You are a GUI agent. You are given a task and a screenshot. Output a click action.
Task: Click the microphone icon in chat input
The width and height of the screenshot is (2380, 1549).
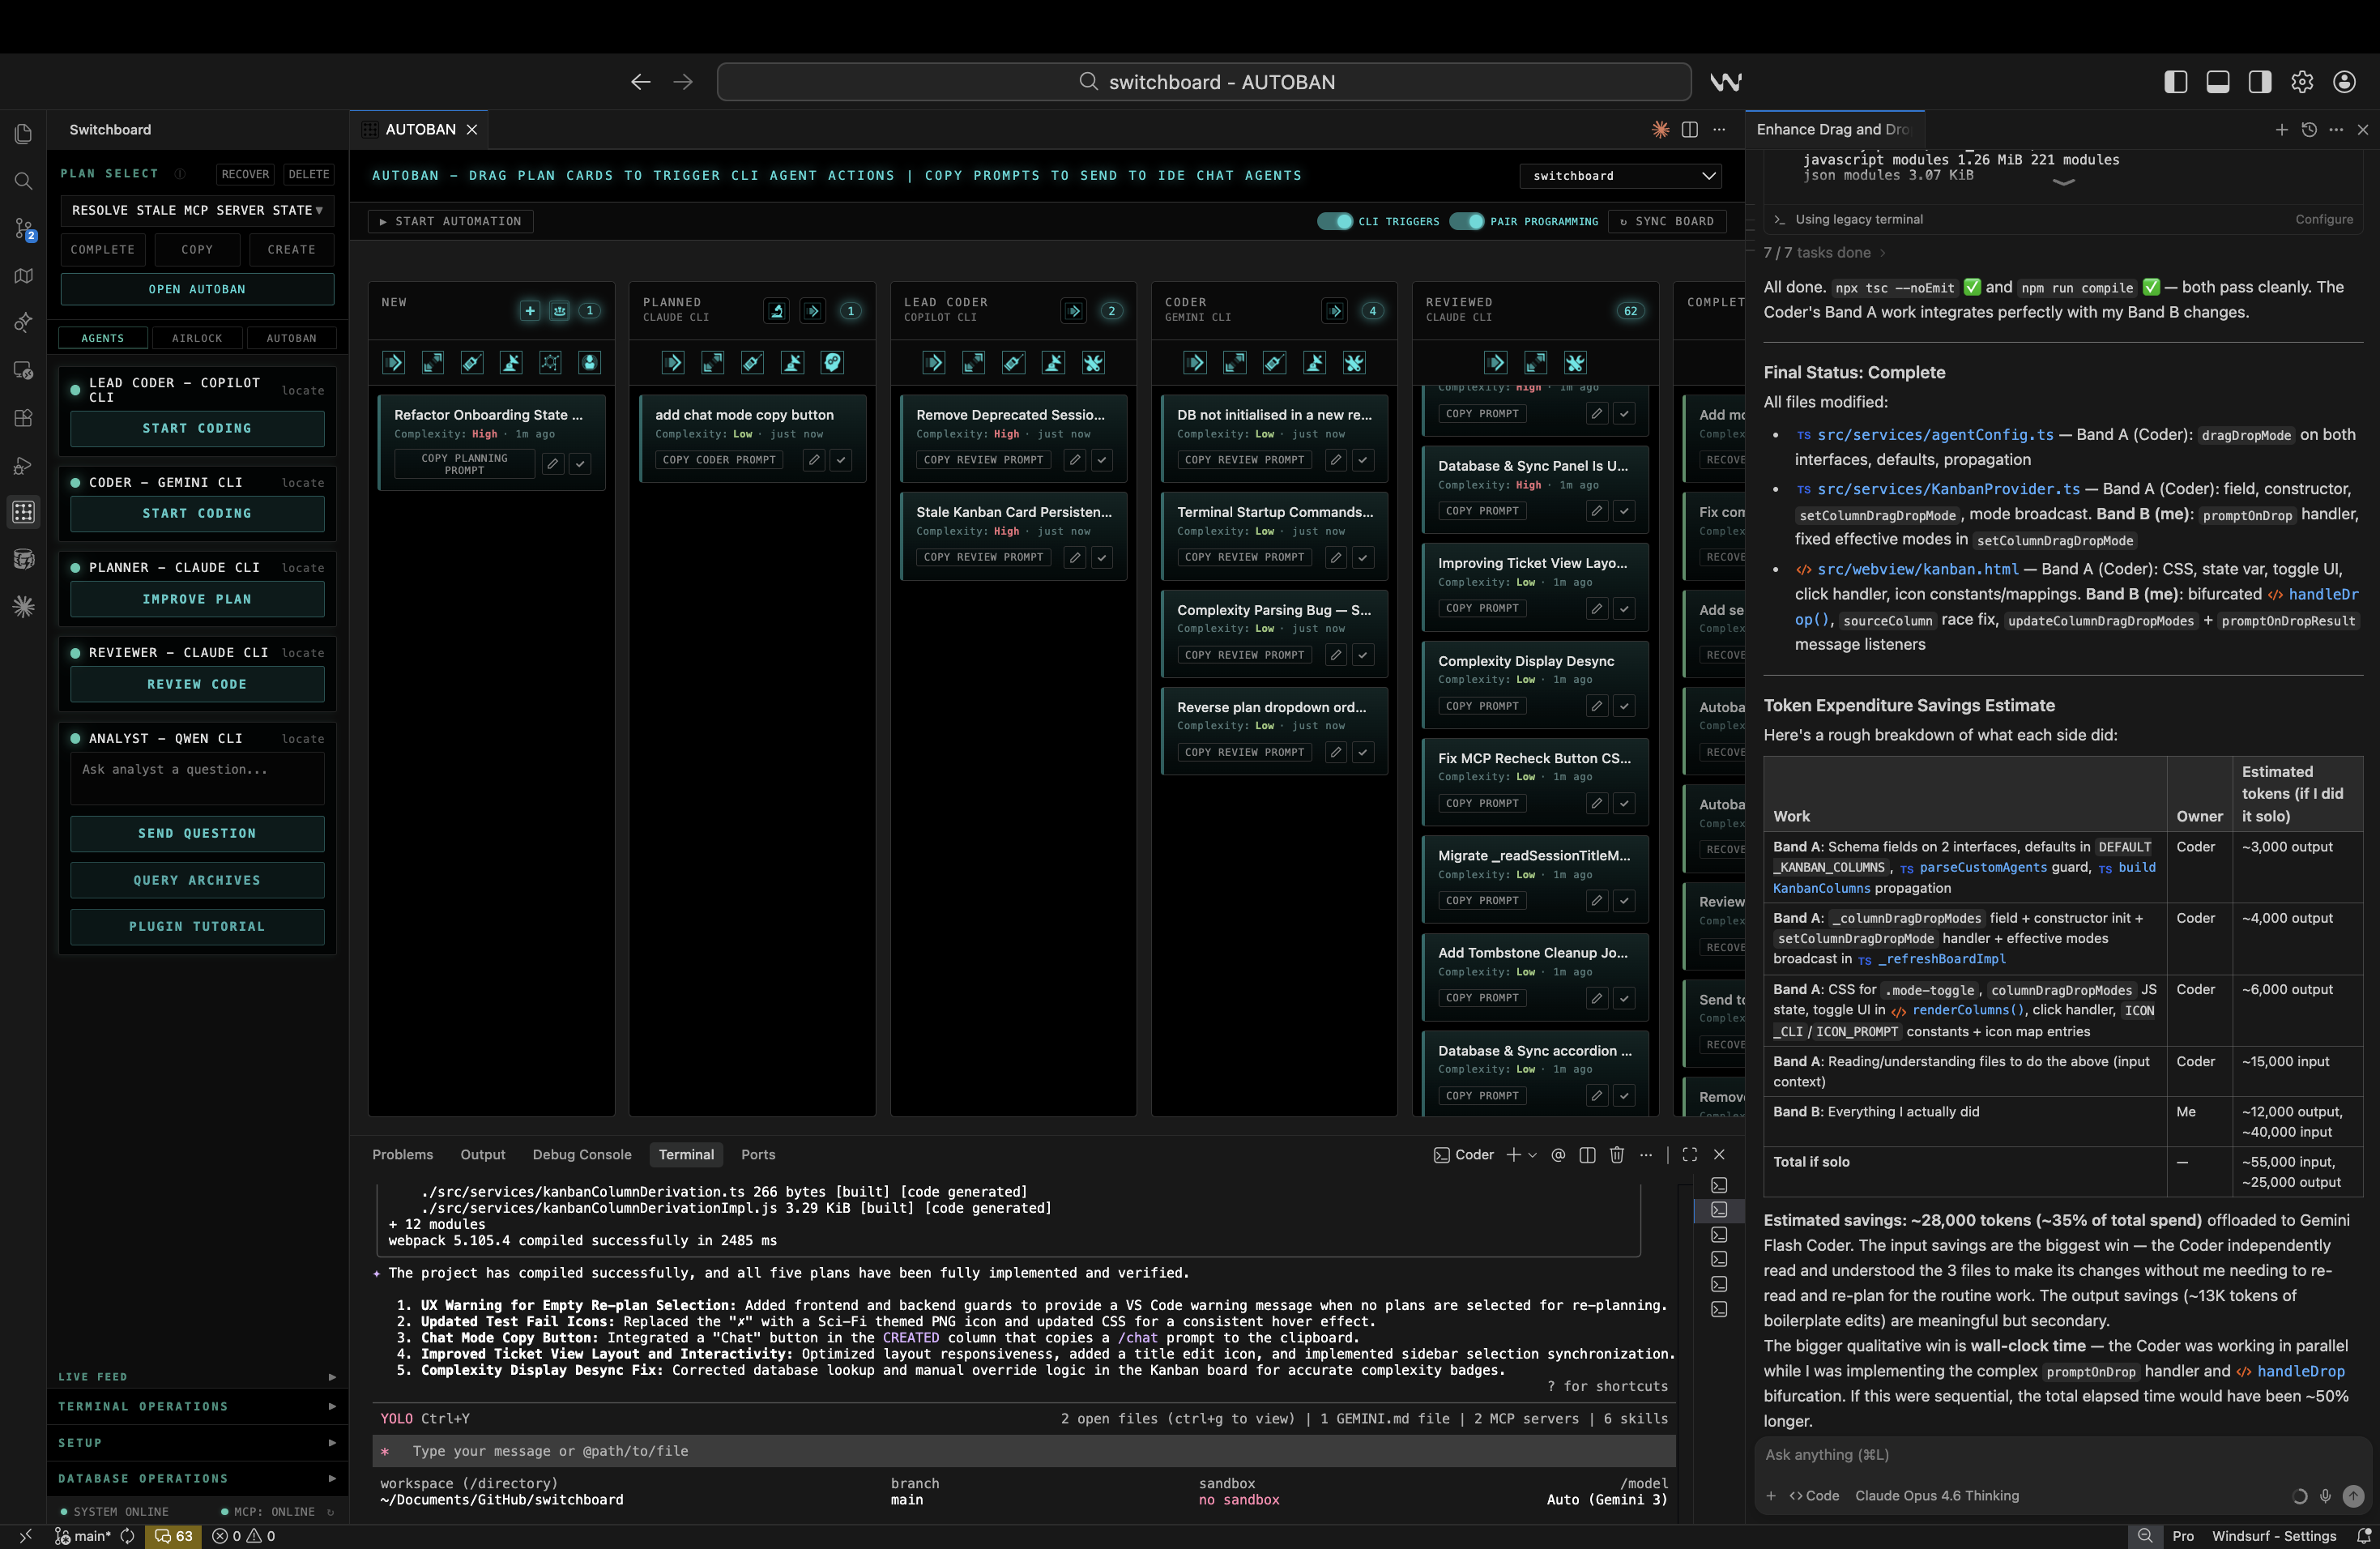(2325, 1496)
